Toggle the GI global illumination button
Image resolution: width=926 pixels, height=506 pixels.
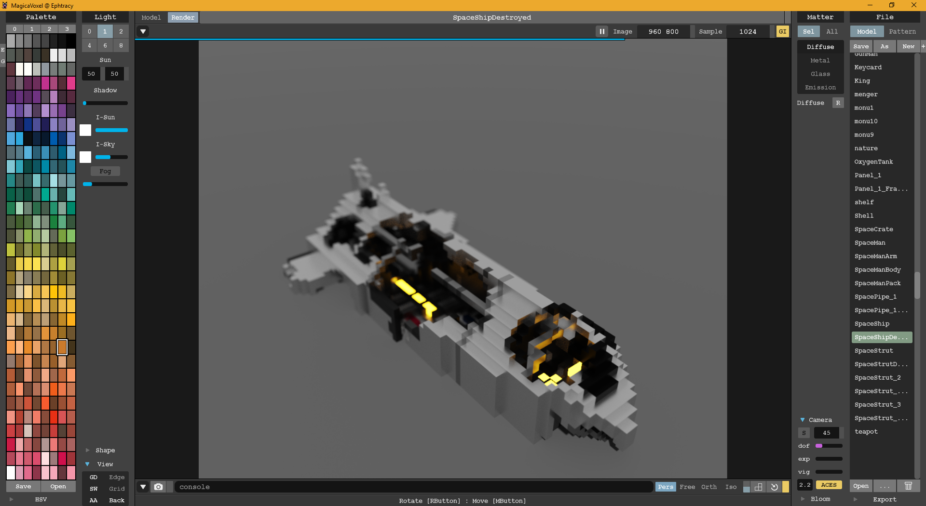coord(782,32)
